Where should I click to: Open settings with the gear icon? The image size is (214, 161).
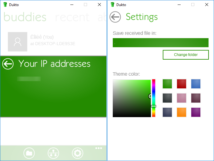pyautogui.click(x=77, y=153)
